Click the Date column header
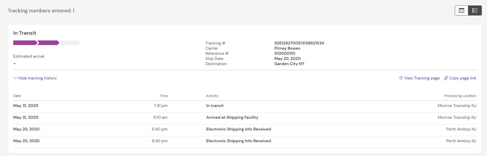Image resolution: width=487 pixels, height=156 pixels. pyautogui.click(x=17, y=96)
